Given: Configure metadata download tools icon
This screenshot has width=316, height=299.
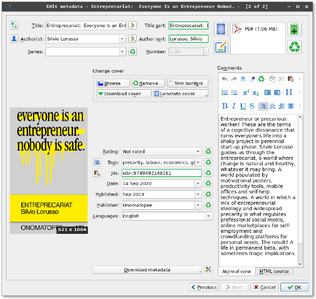Looking at the screenshot, I should coord(208,269).
